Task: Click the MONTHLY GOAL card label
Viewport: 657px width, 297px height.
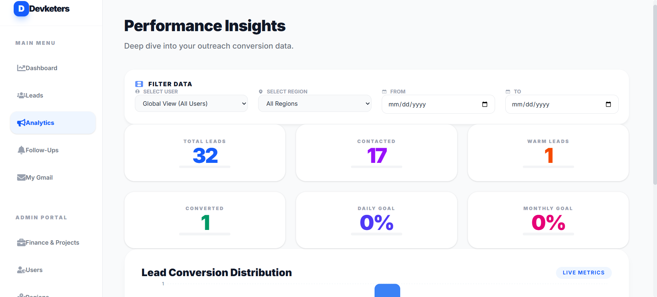Action: (548, 208)
